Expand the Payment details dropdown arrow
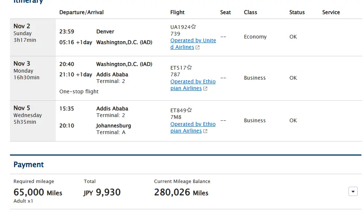This screenshot has height=213, width=364. point(353,192)
